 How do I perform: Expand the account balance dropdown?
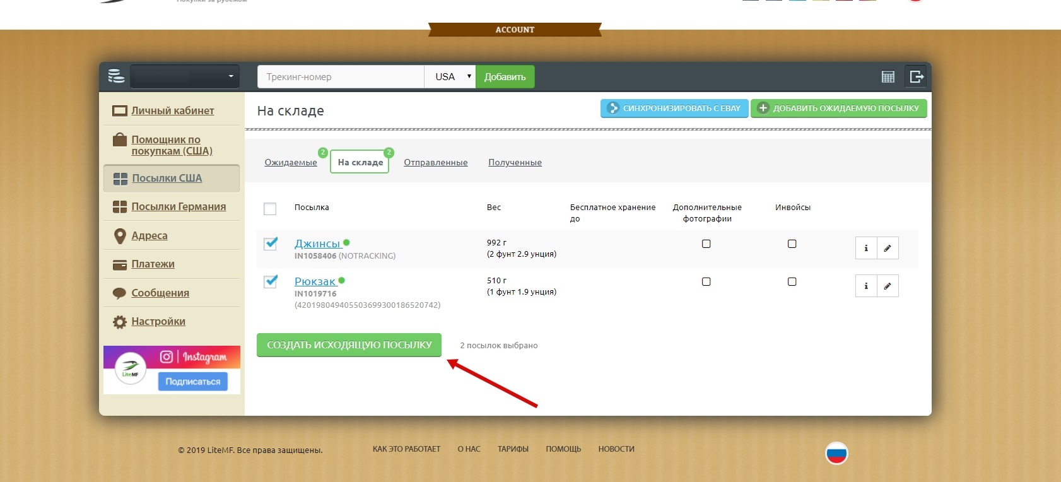[185, 77]
